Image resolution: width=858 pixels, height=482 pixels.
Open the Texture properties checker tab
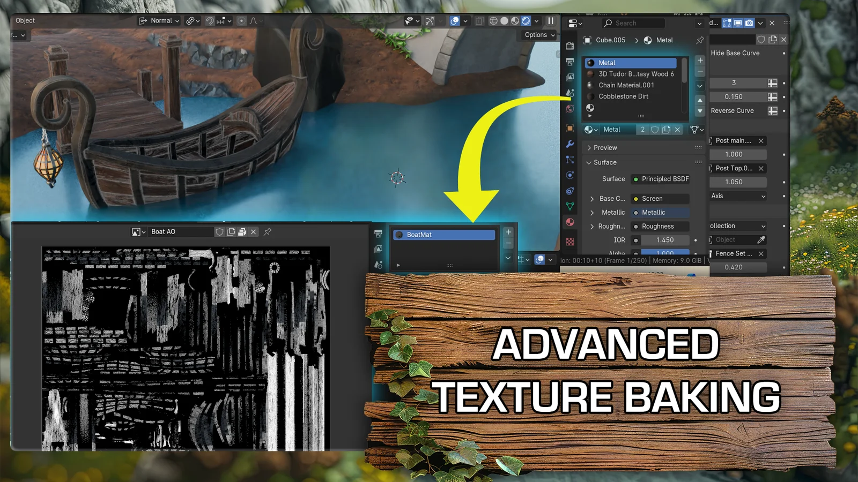click(x=570, y=242)
